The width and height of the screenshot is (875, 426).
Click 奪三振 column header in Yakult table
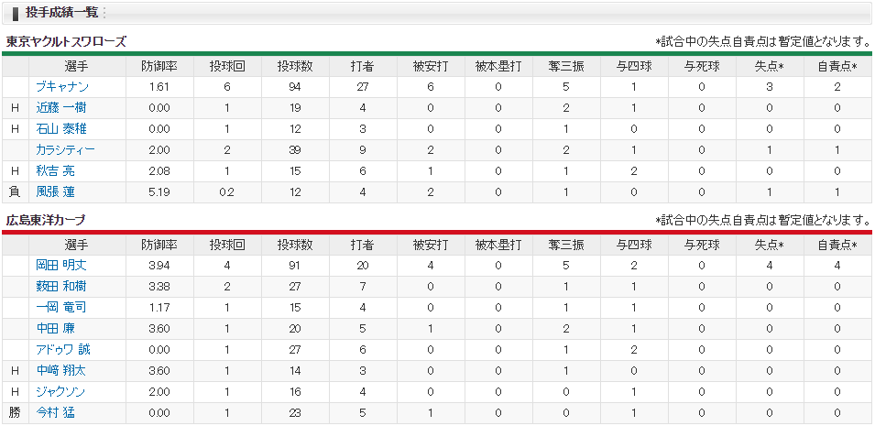point(566,67)
